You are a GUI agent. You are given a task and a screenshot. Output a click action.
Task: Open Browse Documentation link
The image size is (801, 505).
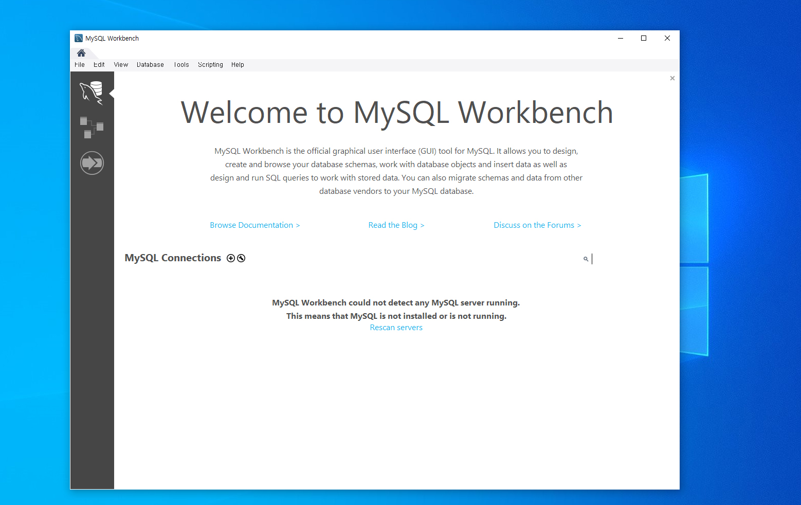point(255,225)
